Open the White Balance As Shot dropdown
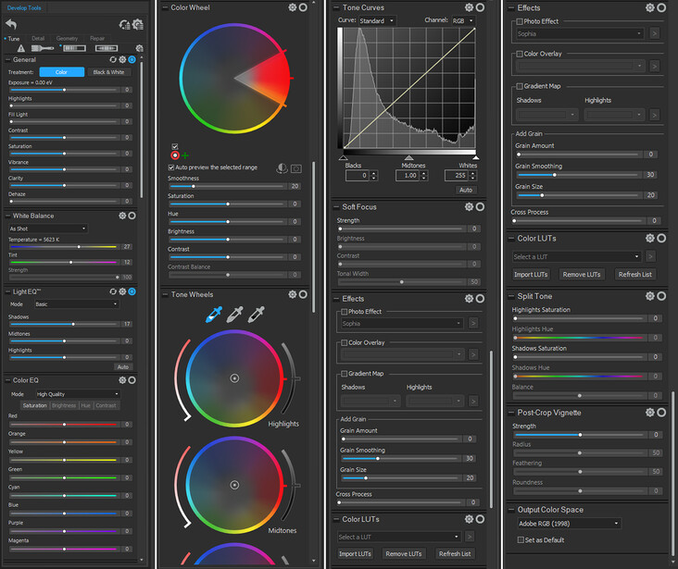Screen dimensions: 678x569 pos(47,229)
